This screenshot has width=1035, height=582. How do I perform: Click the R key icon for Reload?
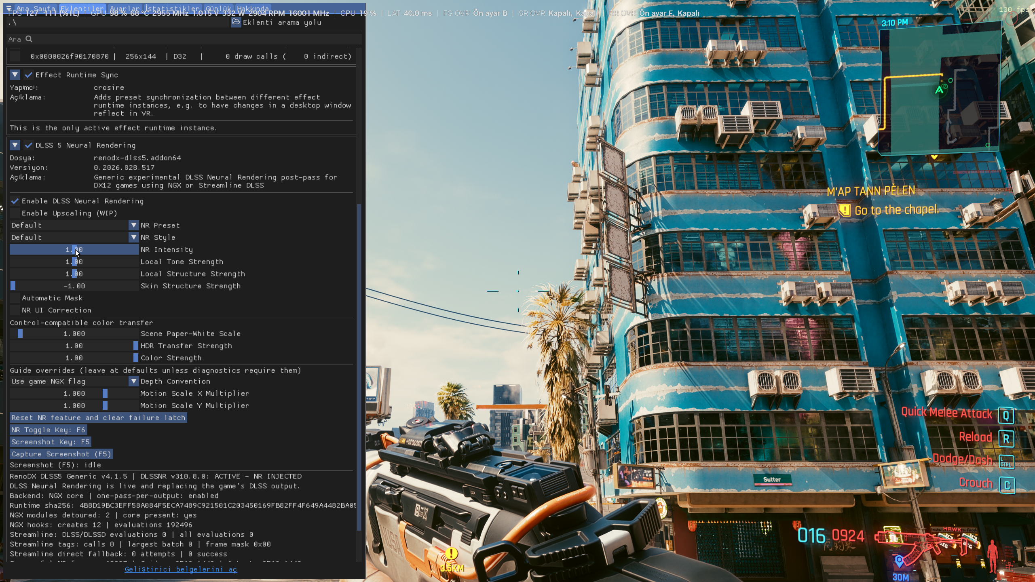[x=1006, y=439]
